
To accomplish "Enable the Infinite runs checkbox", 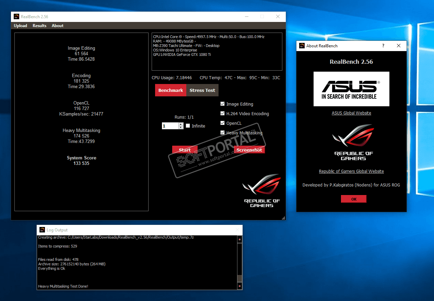I will pos(188,126).
